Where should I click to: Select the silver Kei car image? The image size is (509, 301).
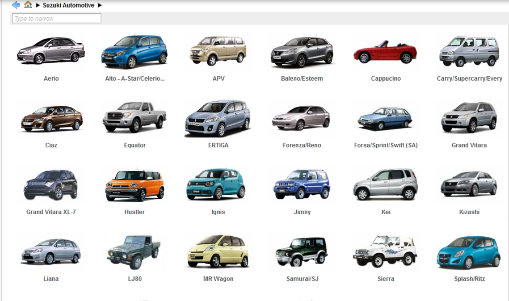(x=385, y=184)
